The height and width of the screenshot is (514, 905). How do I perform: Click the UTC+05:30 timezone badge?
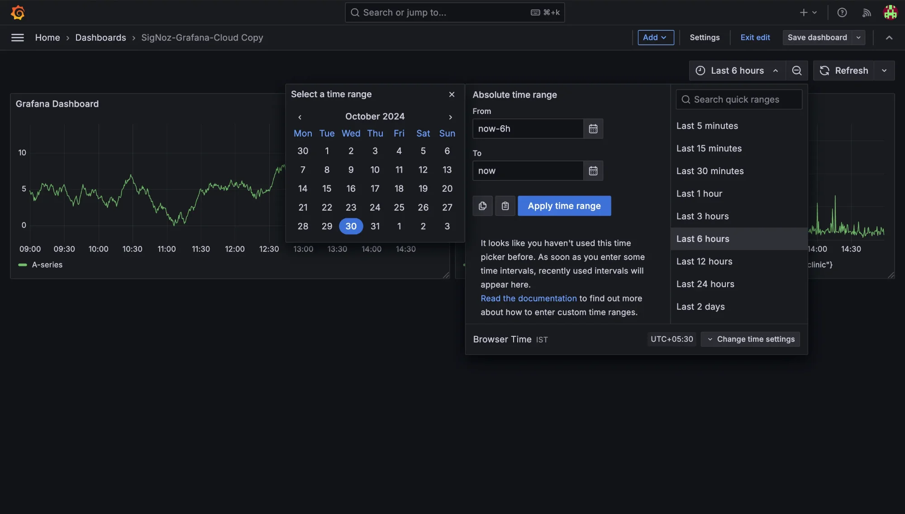click(x=672, y=339)
